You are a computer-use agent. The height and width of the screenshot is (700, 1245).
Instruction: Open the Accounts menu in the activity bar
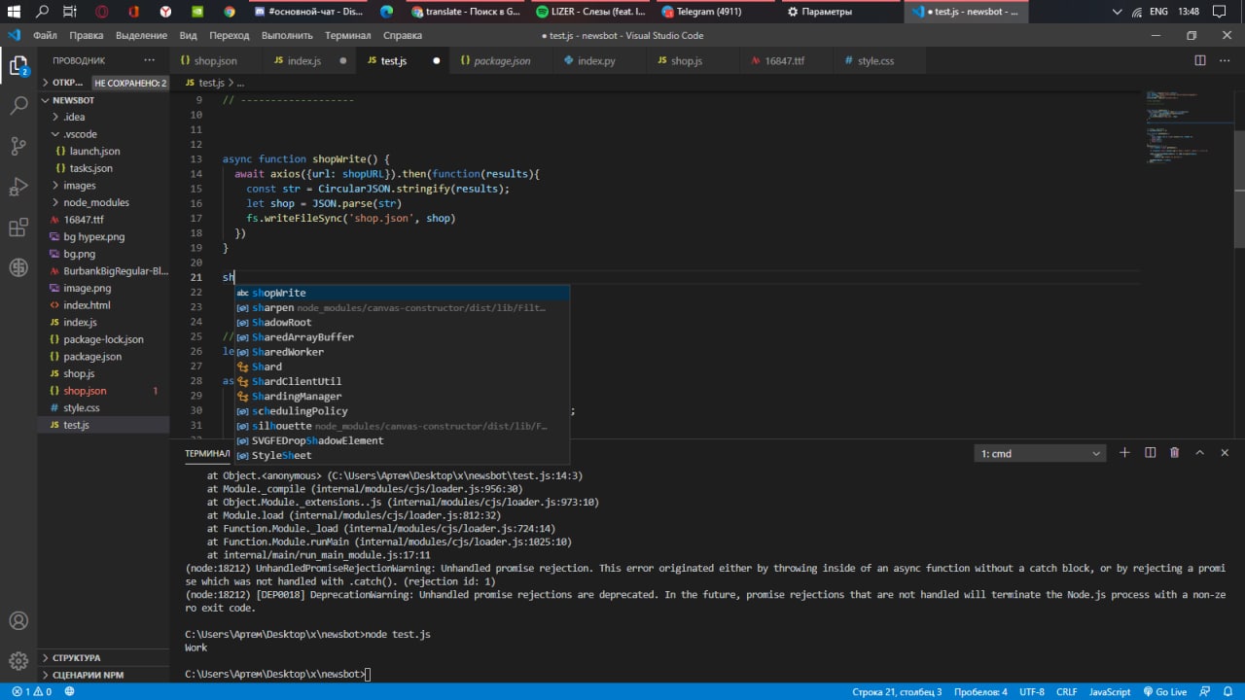coord(18,621)
